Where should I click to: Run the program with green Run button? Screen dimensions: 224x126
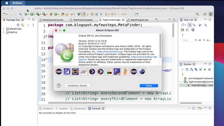click(x=32, y=14)
